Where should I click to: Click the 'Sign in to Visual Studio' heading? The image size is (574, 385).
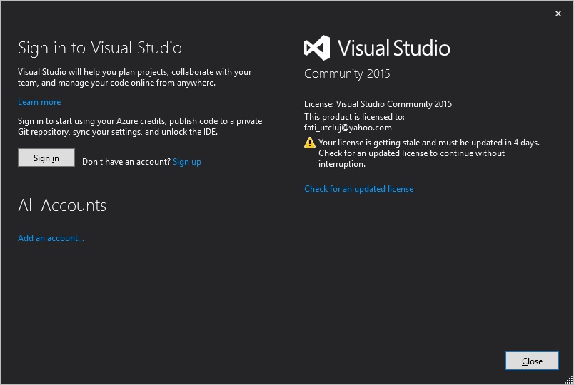coord(100,48)
